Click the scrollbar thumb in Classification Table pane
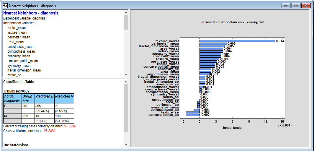 126,108
